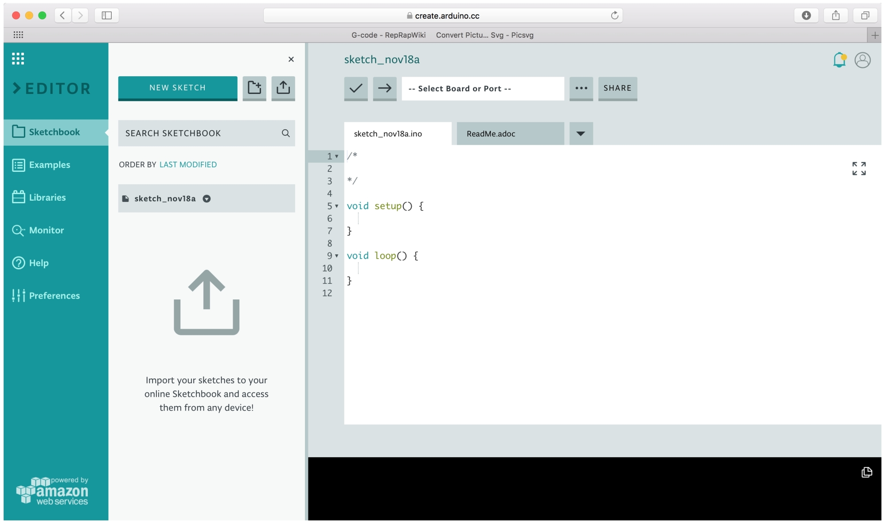886x524 pixels.
Task: Open Select Board or Port dropdown
Action: 482,89
